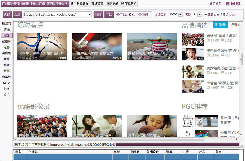Click the comment icon beside 3,914
Image resolution: width=245 pixels, height=161 pixels.
(x=222, y=72)
